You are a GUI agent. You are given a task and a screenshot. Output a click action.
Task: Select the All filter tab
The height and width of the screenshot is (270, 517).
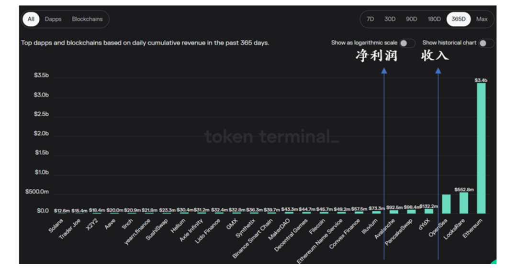tap(31, 19)
